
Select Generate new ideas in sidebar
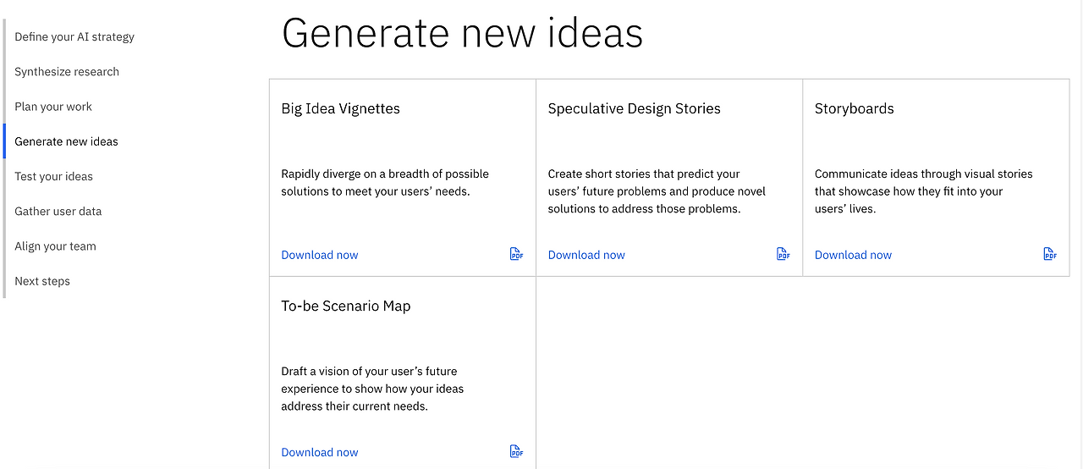(66, 141)
